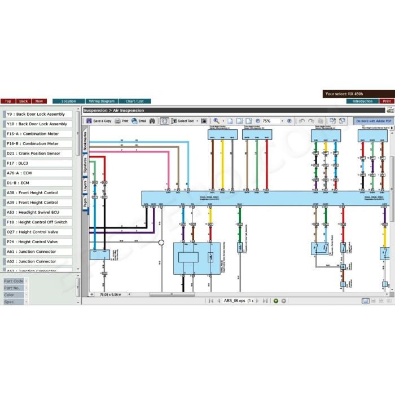
Task: Open the Pages side tab
Action: (x=85, y=203)
